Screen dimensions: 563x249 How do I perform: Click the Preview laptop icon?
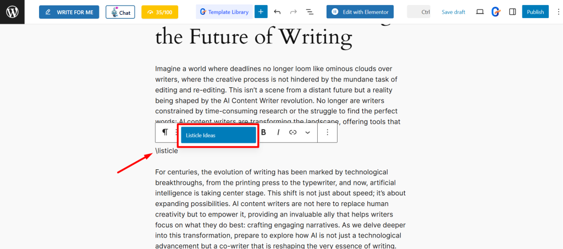pos(480,12)
